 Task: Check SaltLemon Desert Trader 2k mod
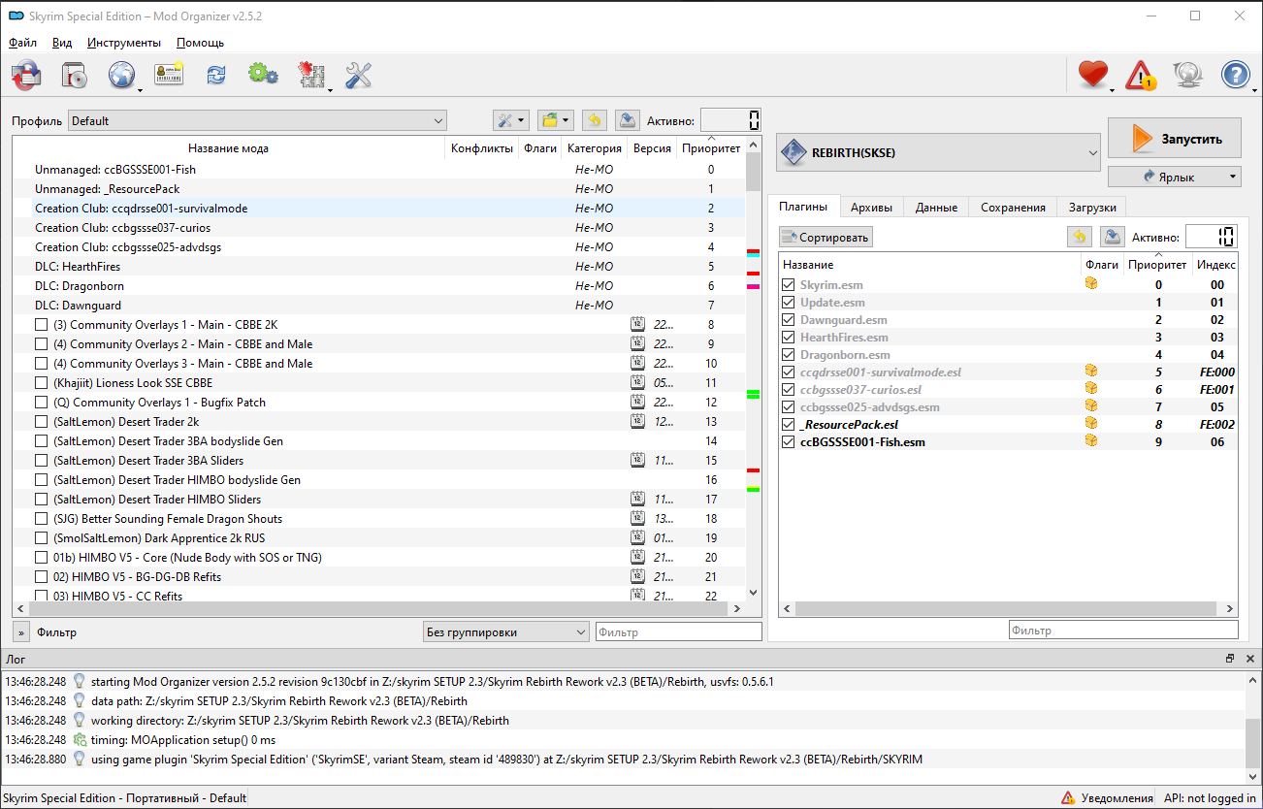pos(41,422)
